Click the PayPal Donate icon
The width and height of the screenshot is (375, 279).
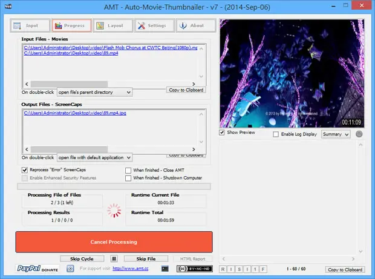(37, 269)
